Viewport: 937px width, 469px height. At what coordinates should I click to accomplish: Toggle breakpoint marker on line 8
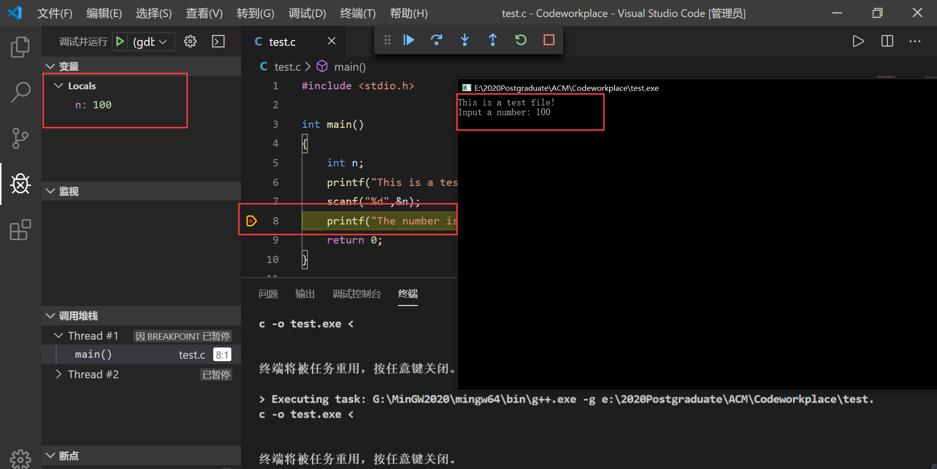click(x=251, y=221)
